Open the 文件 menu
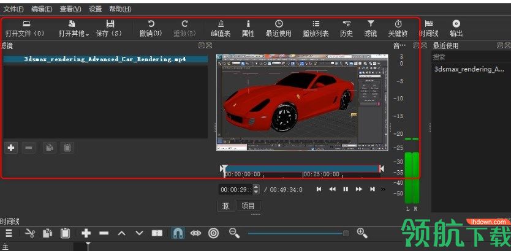 point(13,9)
